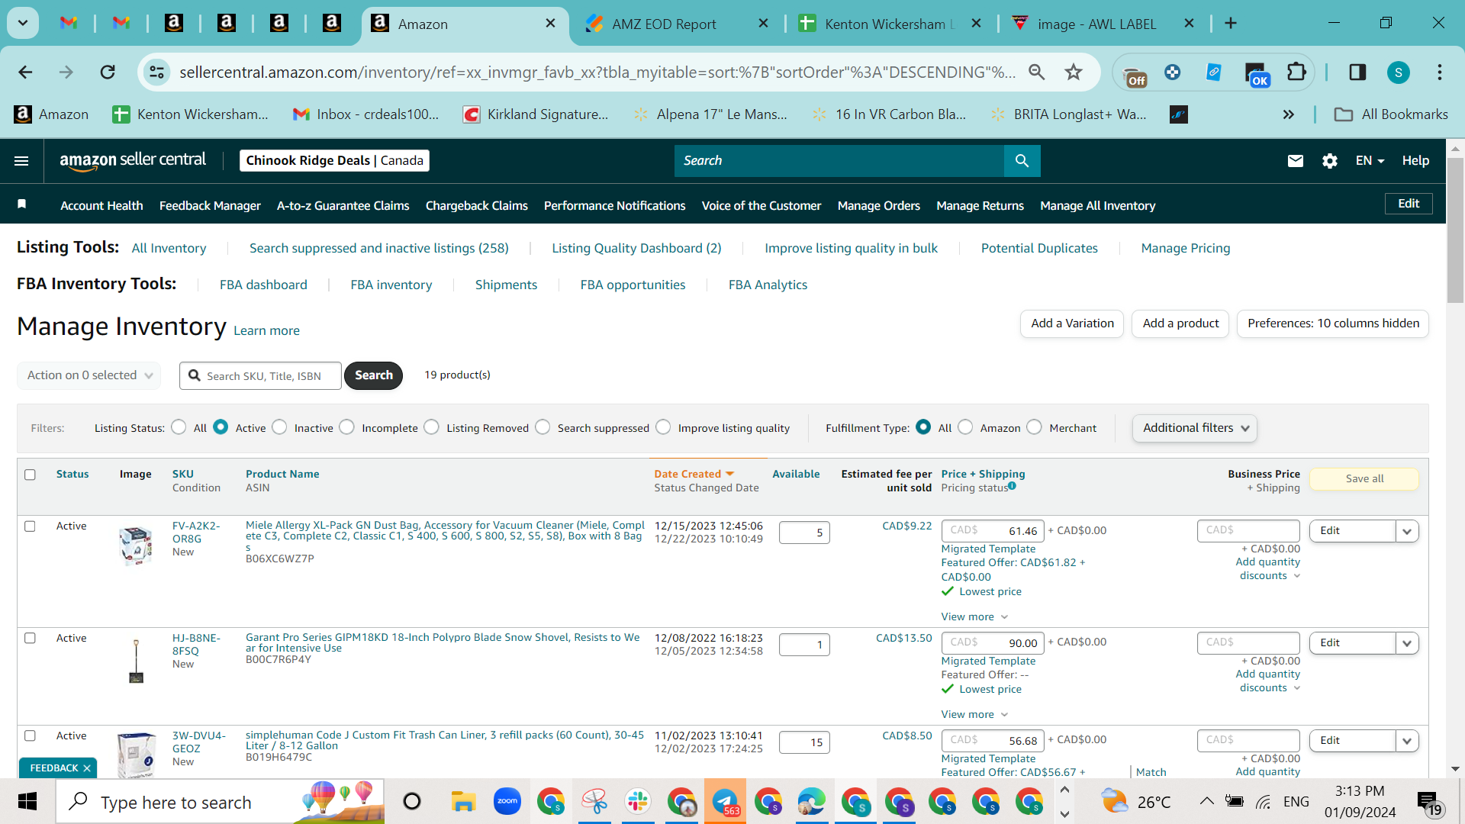Screen dimensions: 1465x824
Task: Open the Action on 0 selected dropdown
Action: coord(89,375)
